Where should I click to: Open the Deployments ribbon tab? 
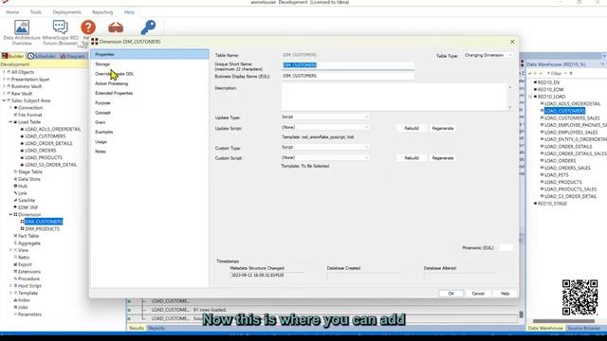tap(67, 12)
